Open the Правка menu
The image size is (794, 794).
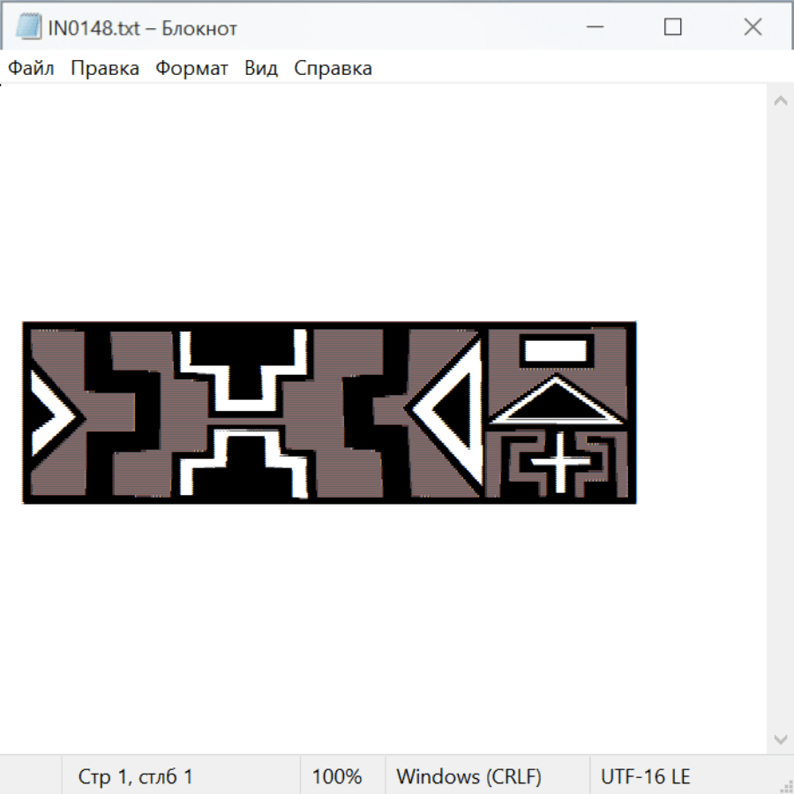[x=105, y=69]
